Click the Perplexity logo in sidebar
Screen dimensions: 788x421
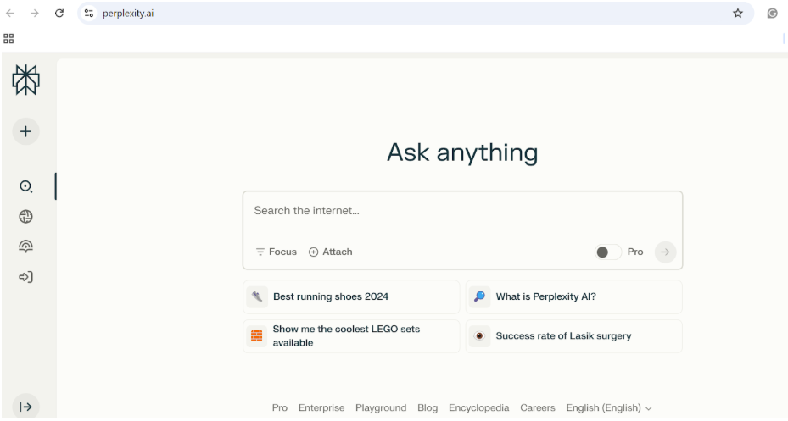pos(25,80)
